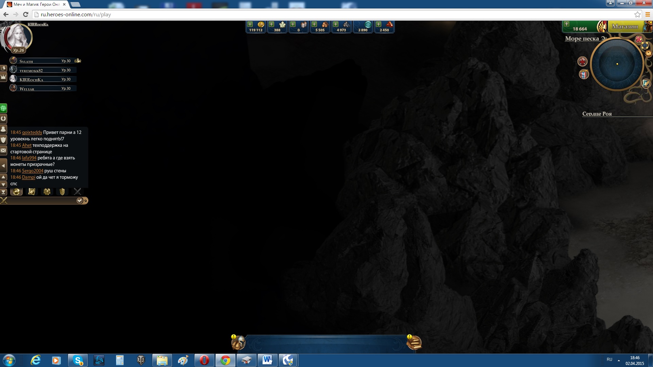Open the shield guild sidebar icon
The image size is (653, 367).
click(3, 140)
